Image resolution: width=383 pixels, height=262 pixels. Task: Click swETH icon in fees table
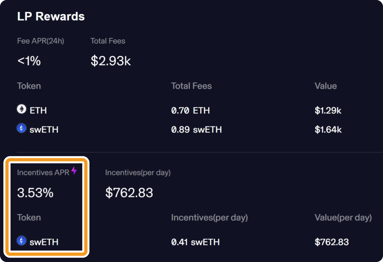click(21, 129)
